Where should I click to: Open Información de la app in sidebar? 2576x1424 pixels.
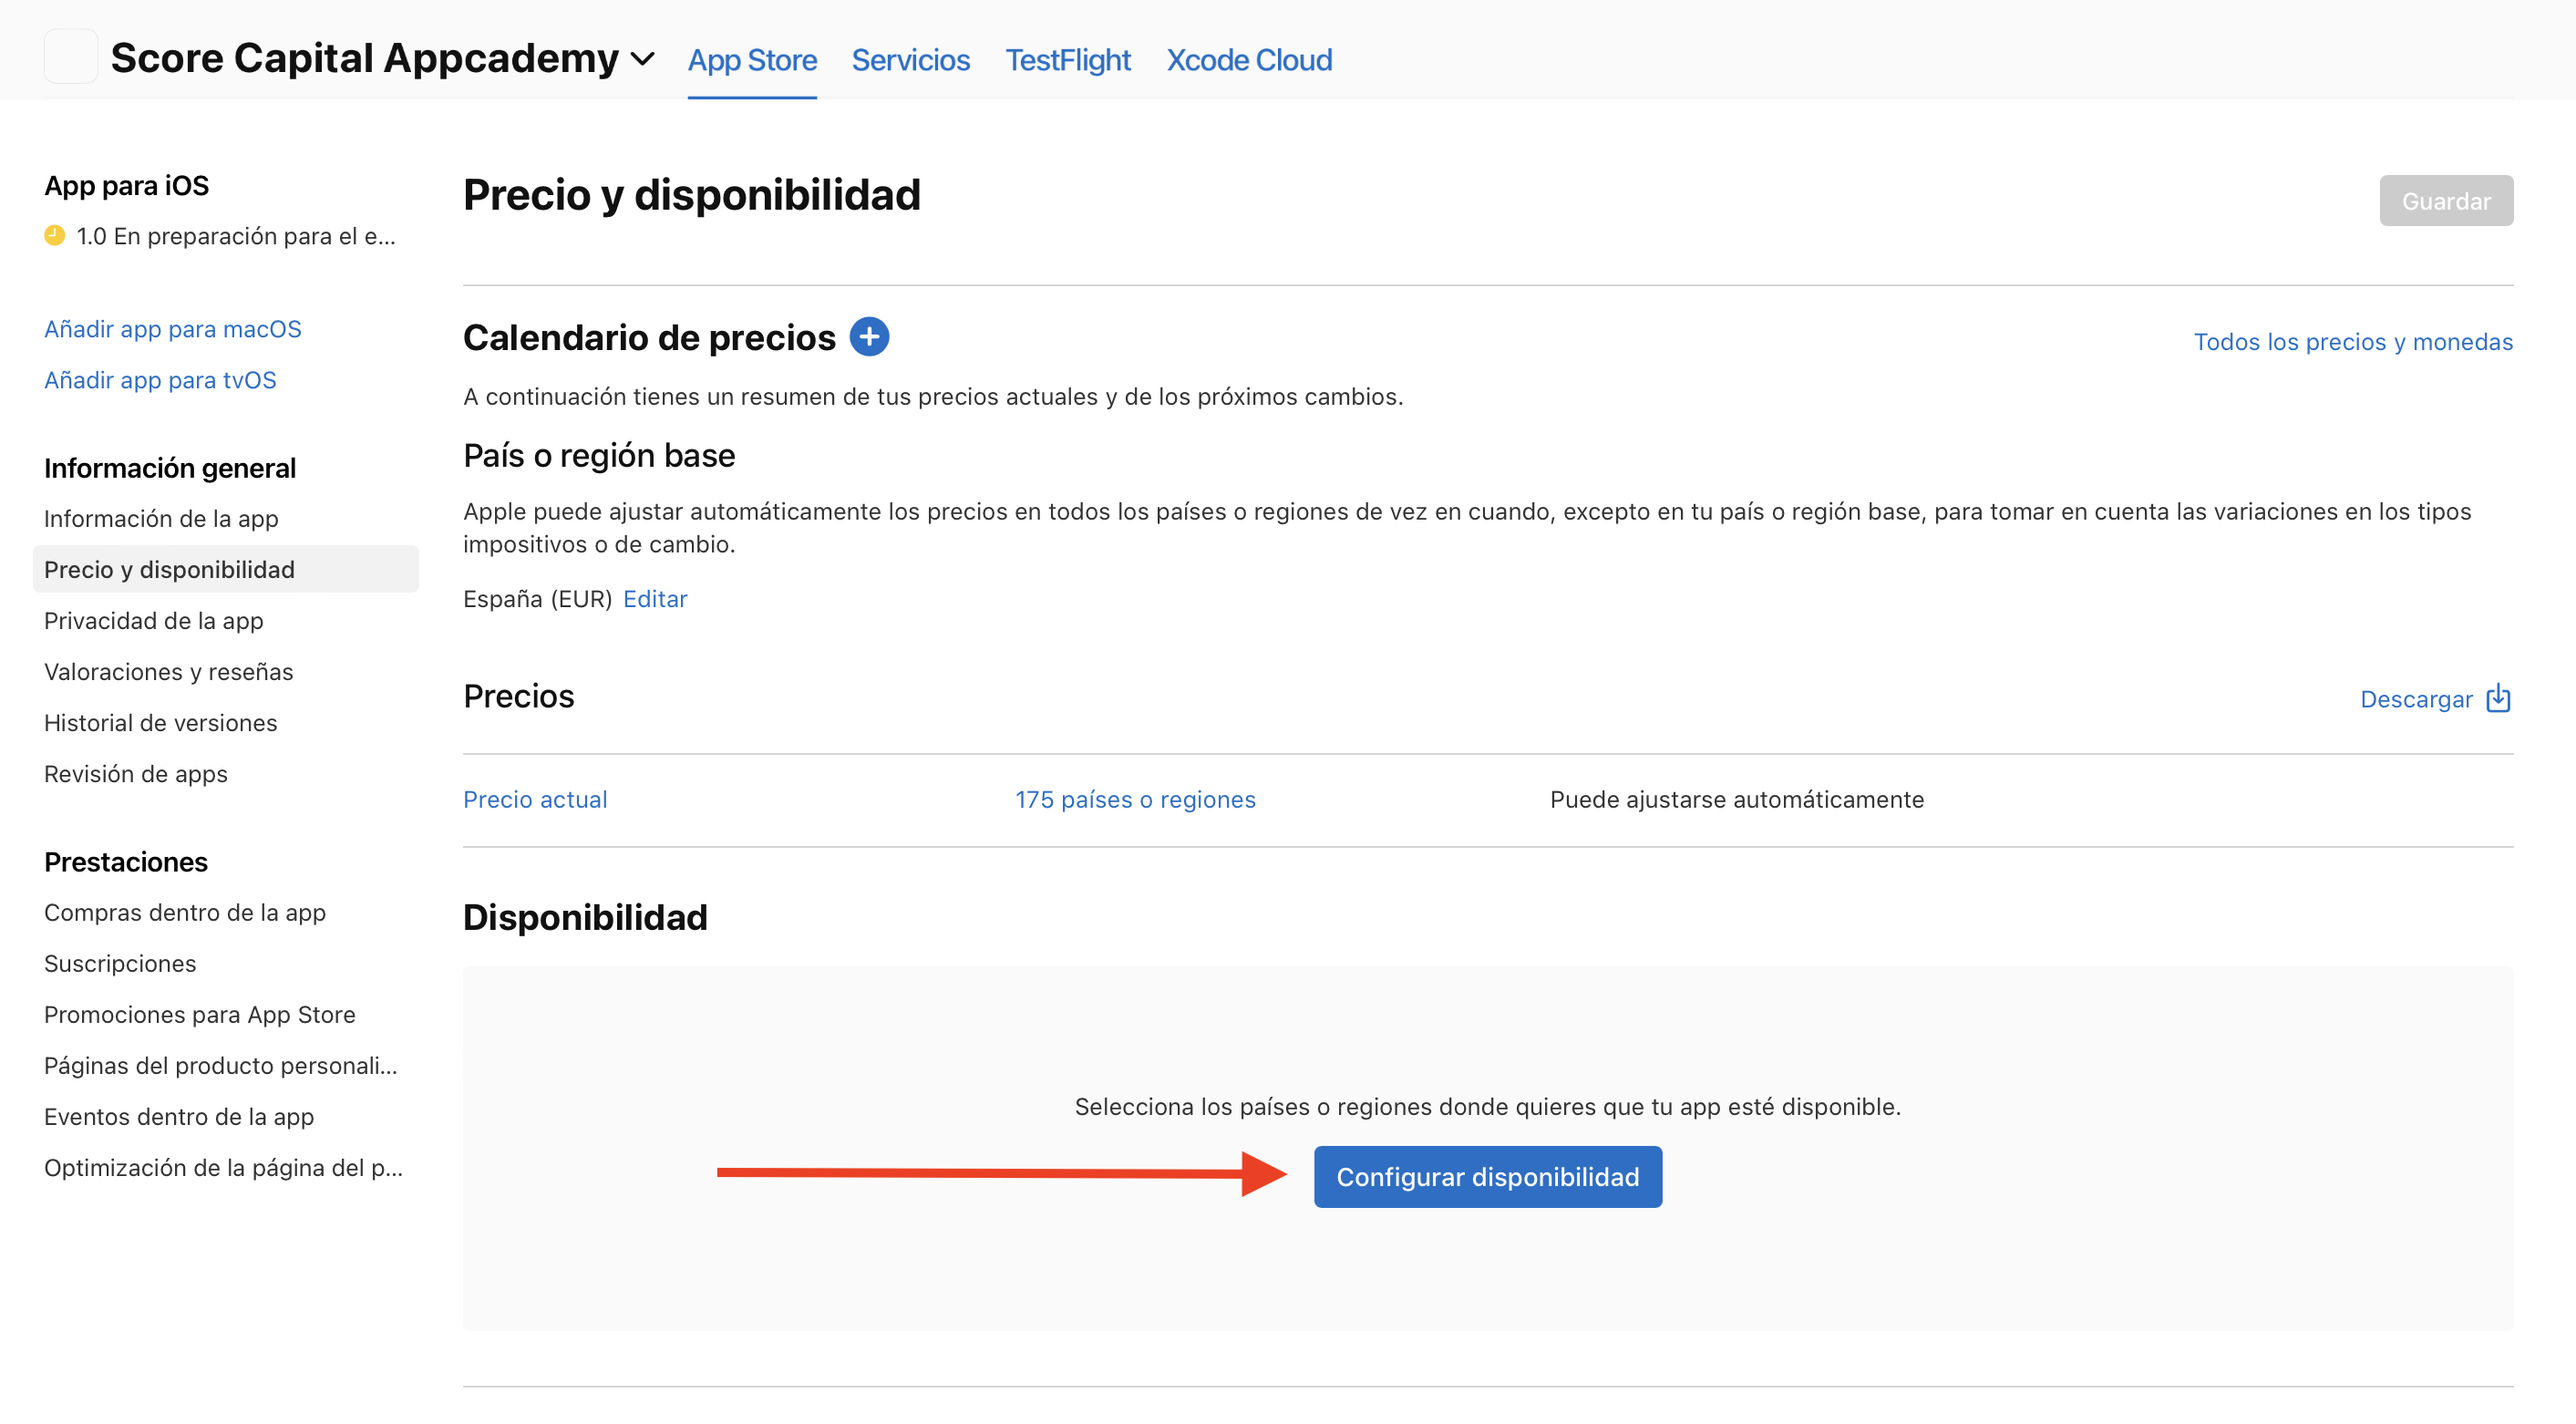coord(161,519)
